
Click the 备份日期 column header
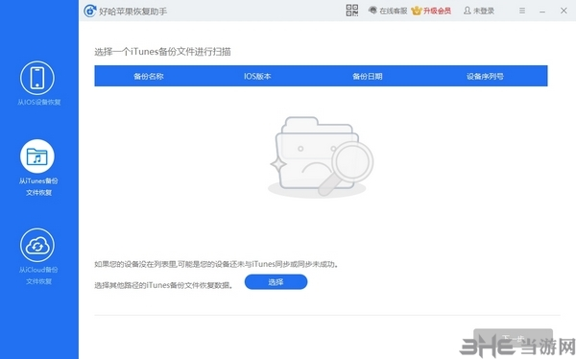point(368,77)
